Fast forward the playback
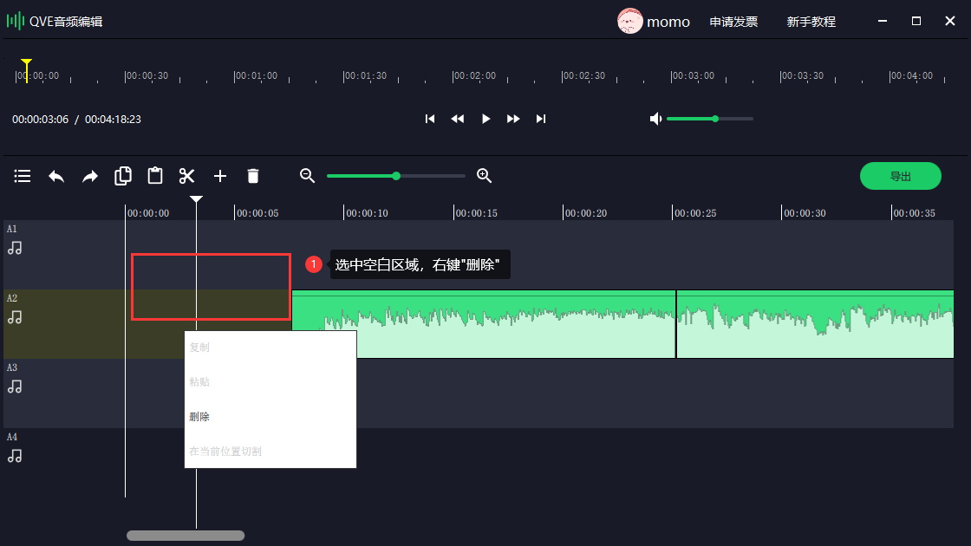Viewport: 971px width, 546px height. pos(513,119)
